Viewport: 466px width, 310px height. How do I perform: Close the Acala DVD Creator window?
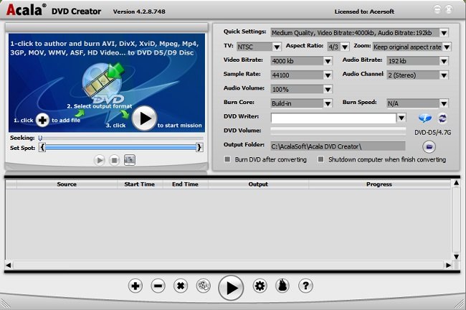[x=449, y=9]
